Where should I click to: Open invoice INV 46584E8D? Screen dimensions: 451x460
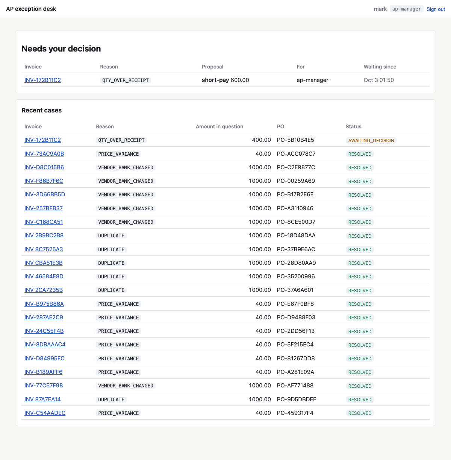click(x=44, y=276)
